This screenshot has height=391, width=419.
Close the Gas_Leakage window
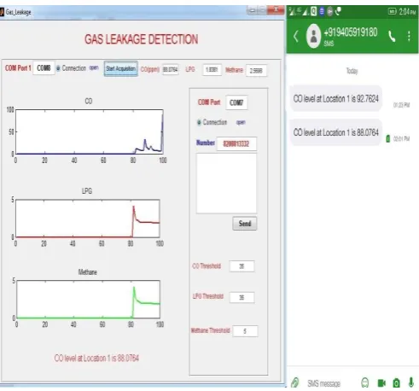point(276,10)
